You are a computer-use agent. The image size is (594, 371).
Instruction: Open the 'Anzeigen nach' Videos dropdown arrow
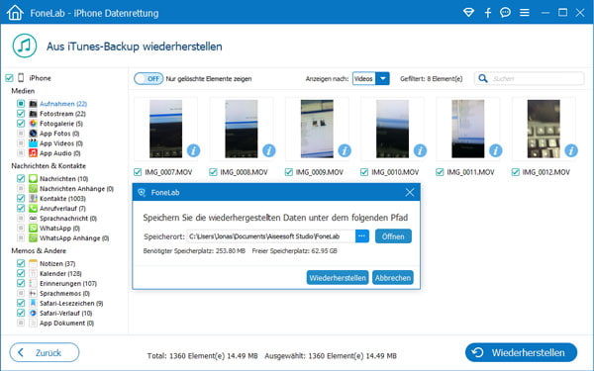(383, 79)
